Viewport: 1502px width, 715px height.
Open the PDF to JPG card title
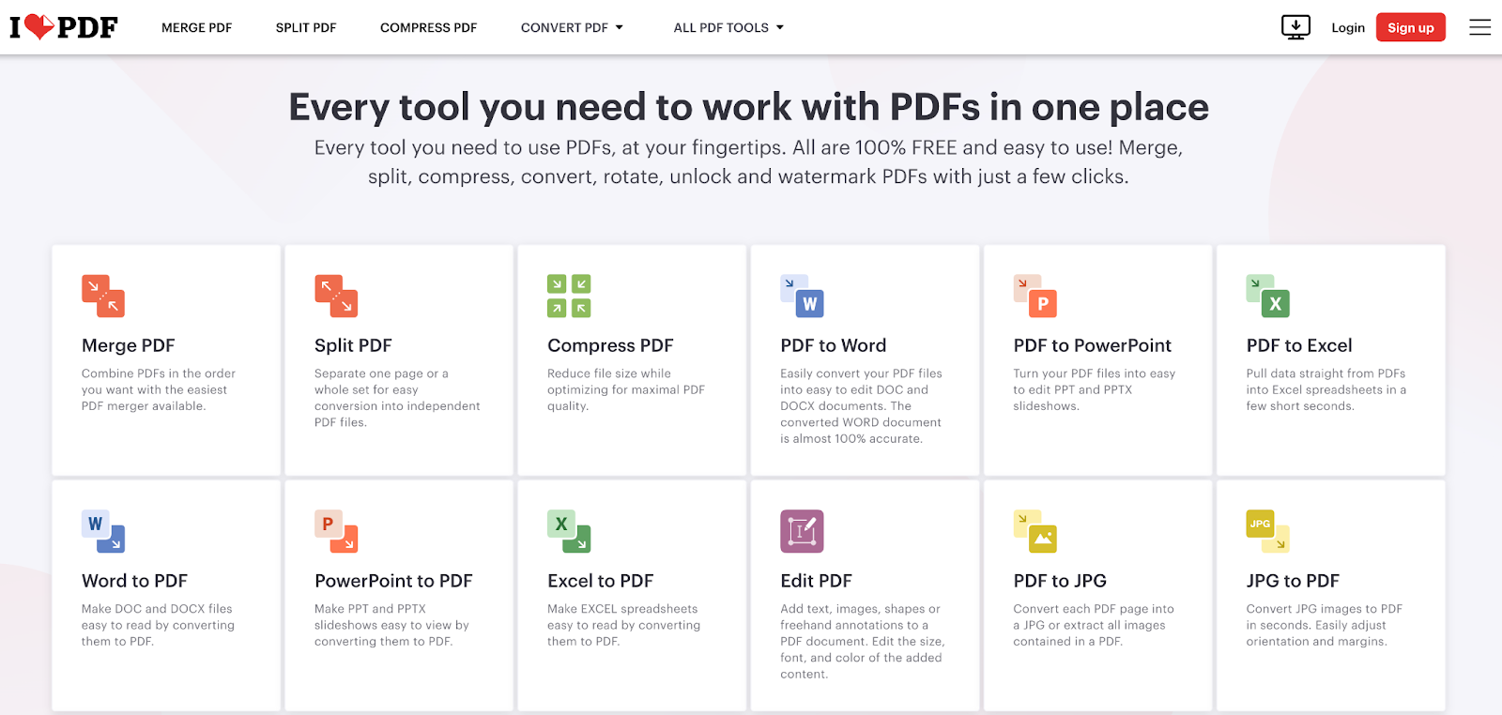(1060, 581)
